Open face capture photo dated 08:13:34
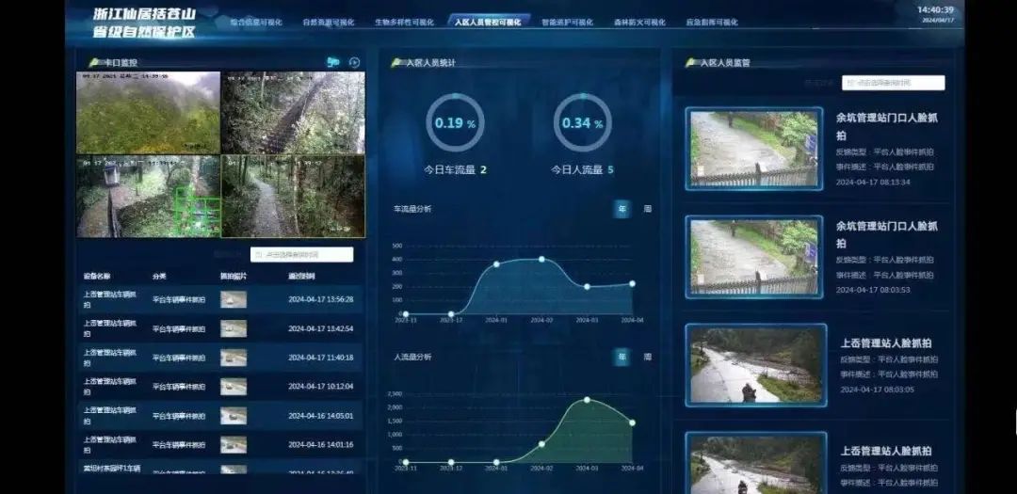Viewport: 1017px width, 494px height. (753, 149)
